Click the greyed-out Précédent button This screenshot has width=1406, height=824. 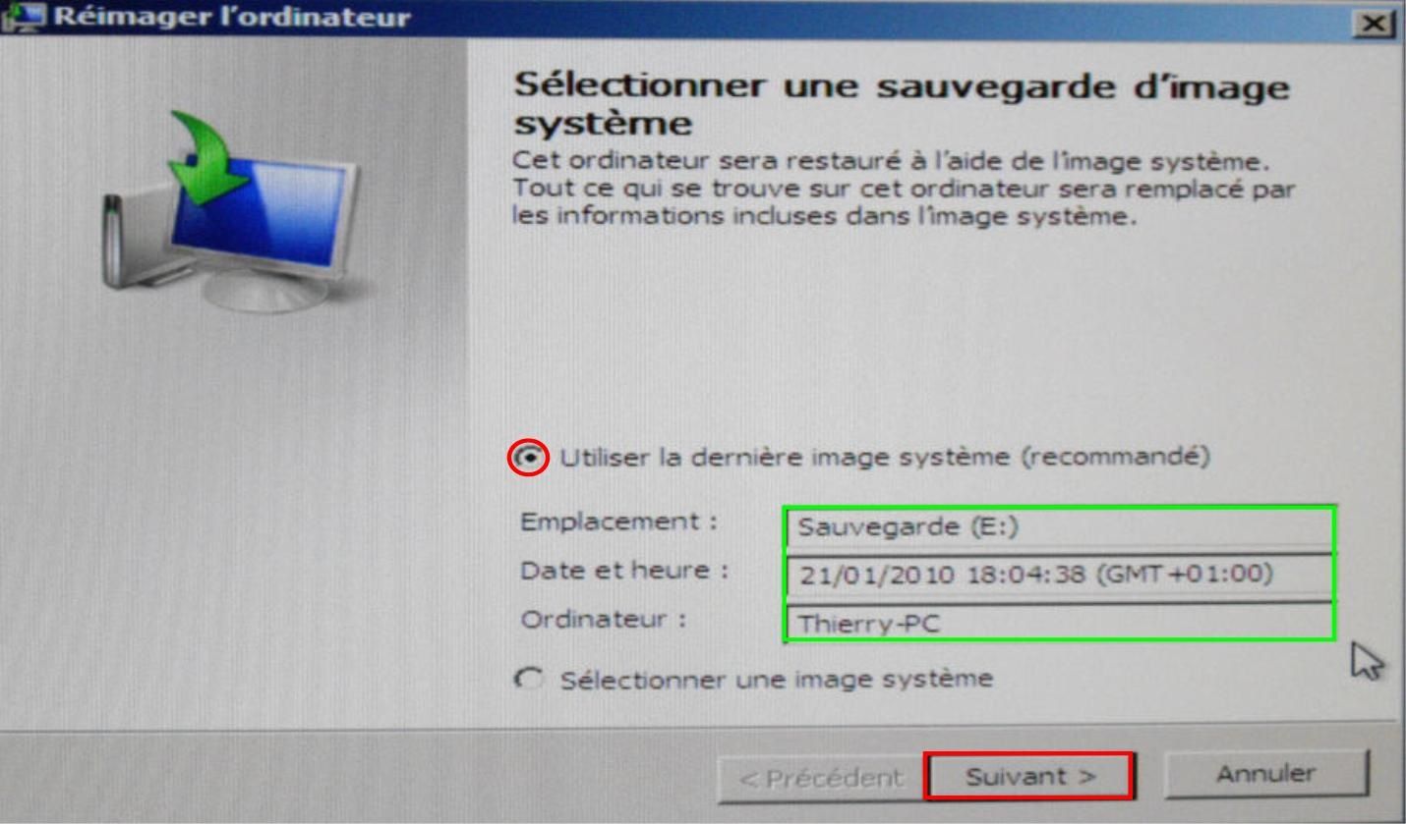tap(821, 779)
